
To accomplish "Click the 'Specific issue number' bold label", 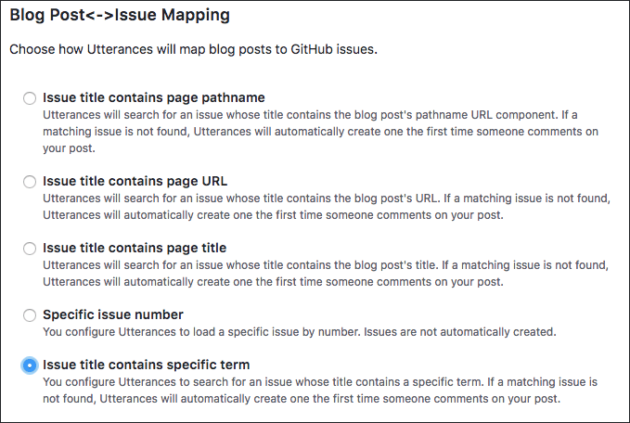I will [x=113, y=314].
